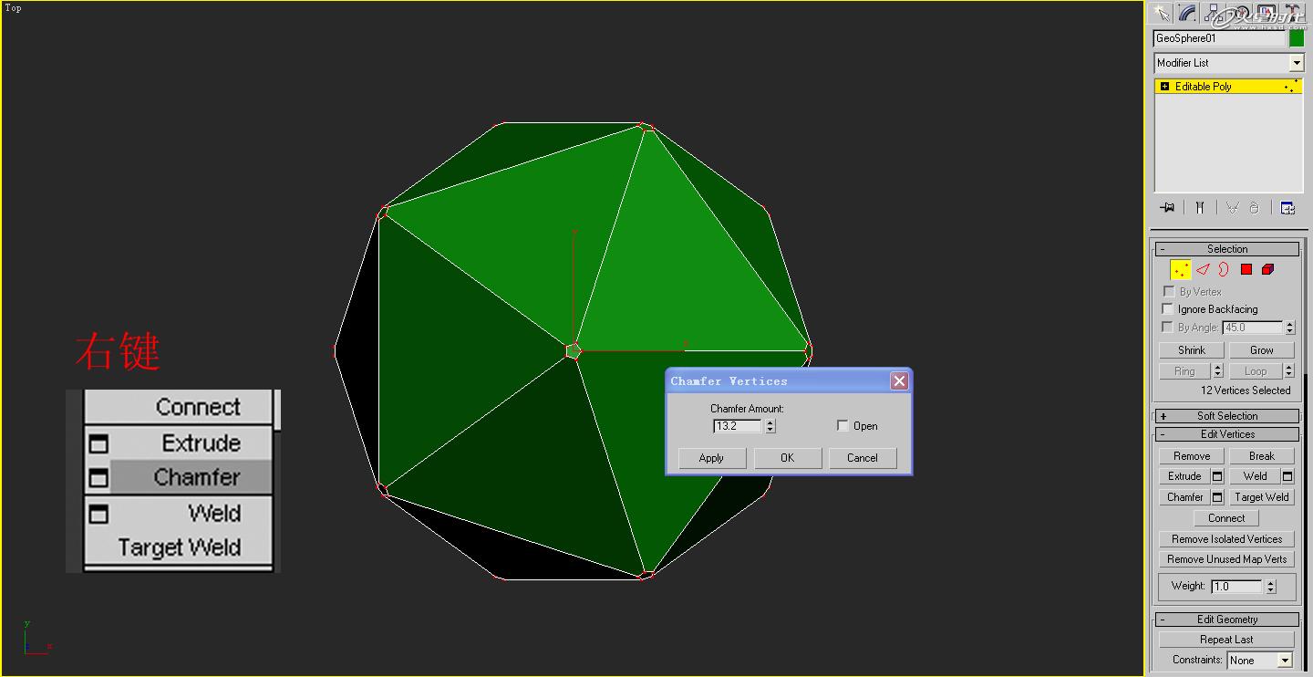The image size is (1313, 677).
Task: Enable Open in Chamfer Vertices dialog
Action: pos(843,425)
